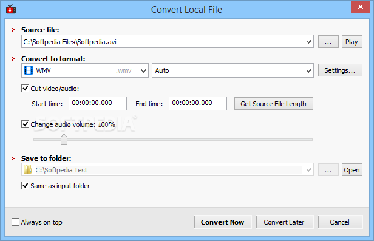Click the Open folder button
The image size is (374, 241).
point(352,170)
